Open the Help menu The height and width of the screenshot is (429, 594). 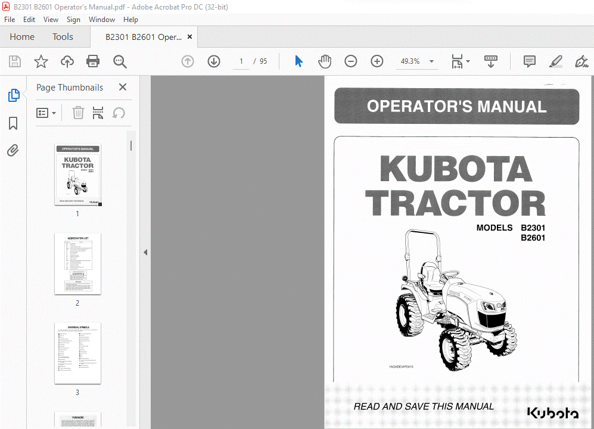coord(130,20)
